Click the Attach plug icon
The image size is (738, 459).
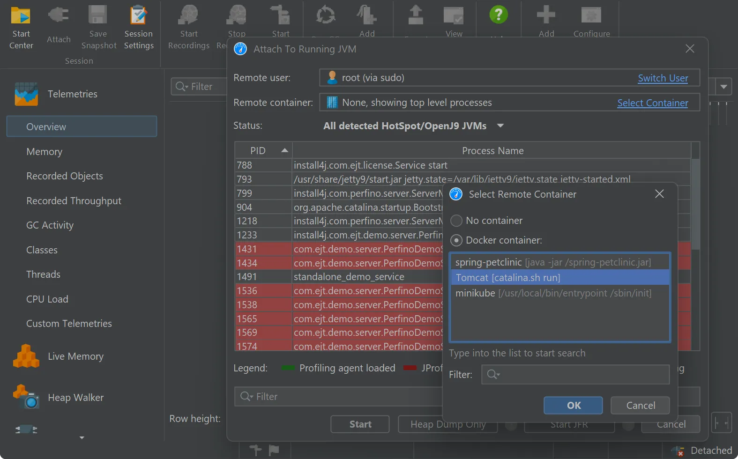tap(59, 15)
